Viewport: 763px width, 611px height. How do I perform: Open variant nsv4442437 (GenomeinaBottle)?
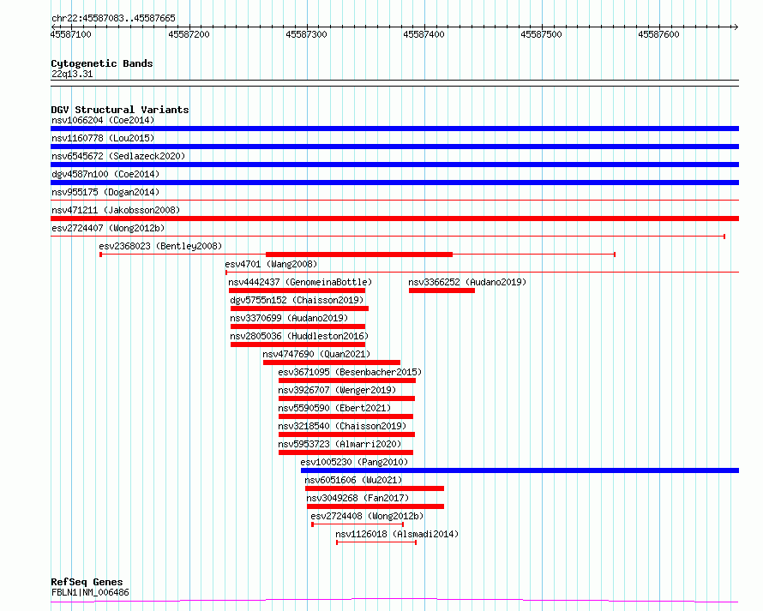tap(300, 282)
